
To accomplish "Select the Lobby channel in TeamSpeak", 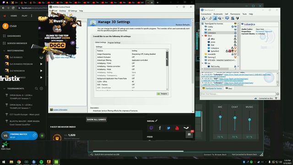I will pos(210,27).
